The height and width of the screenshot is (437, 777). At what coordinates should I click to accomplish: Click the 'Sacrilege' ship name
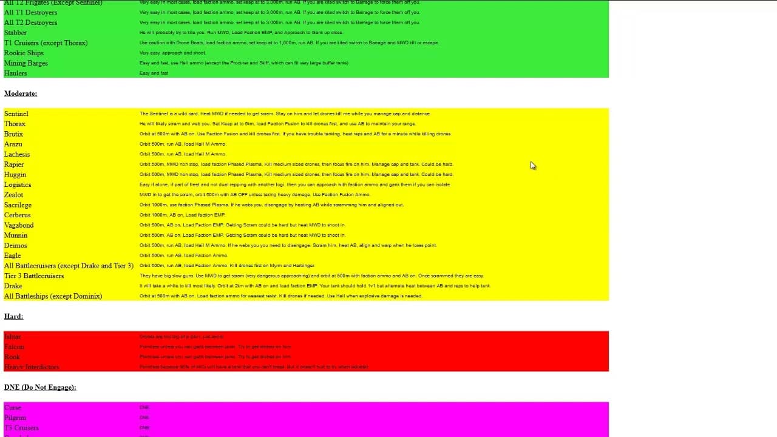coord(18,205)
